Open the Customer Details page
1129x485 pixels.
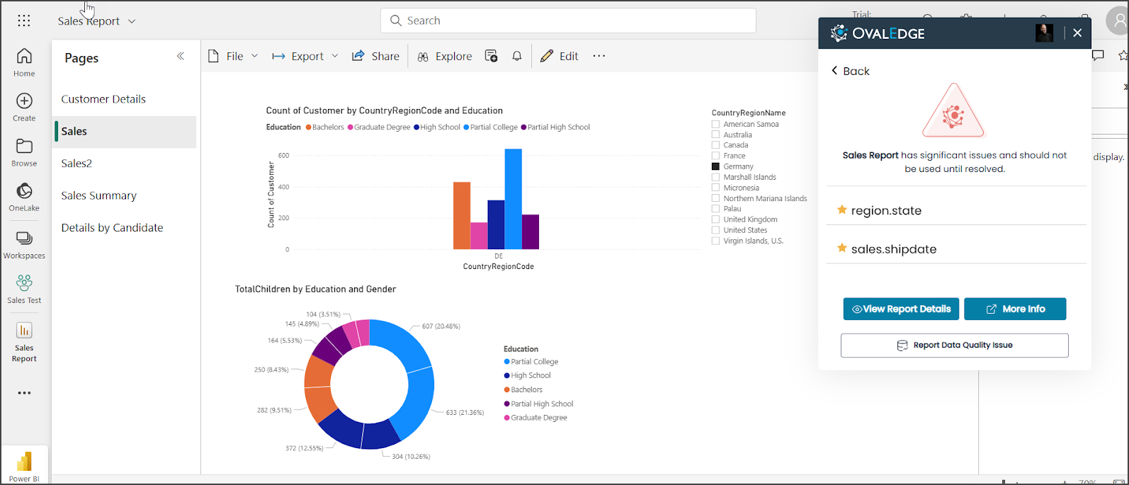tap(103, 99)
